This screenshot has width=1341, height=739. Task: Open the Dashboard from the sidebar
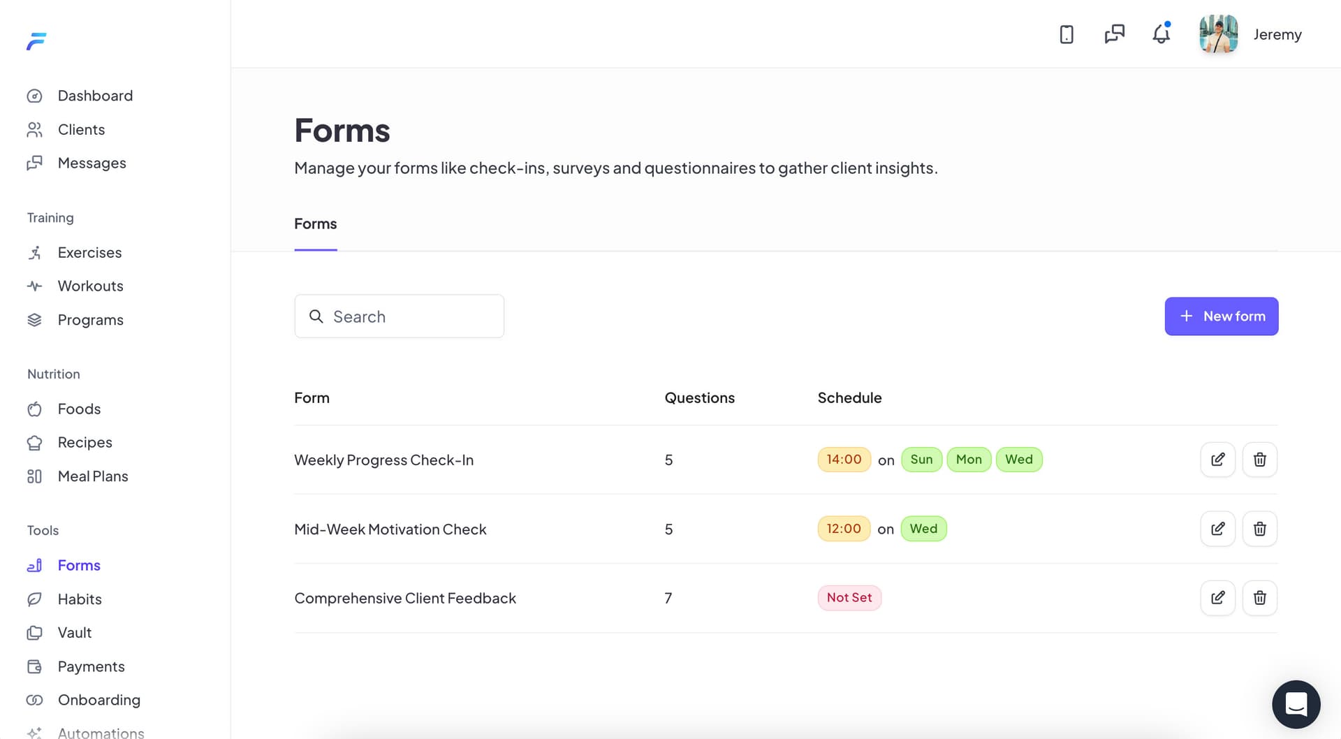coord(95,96)
